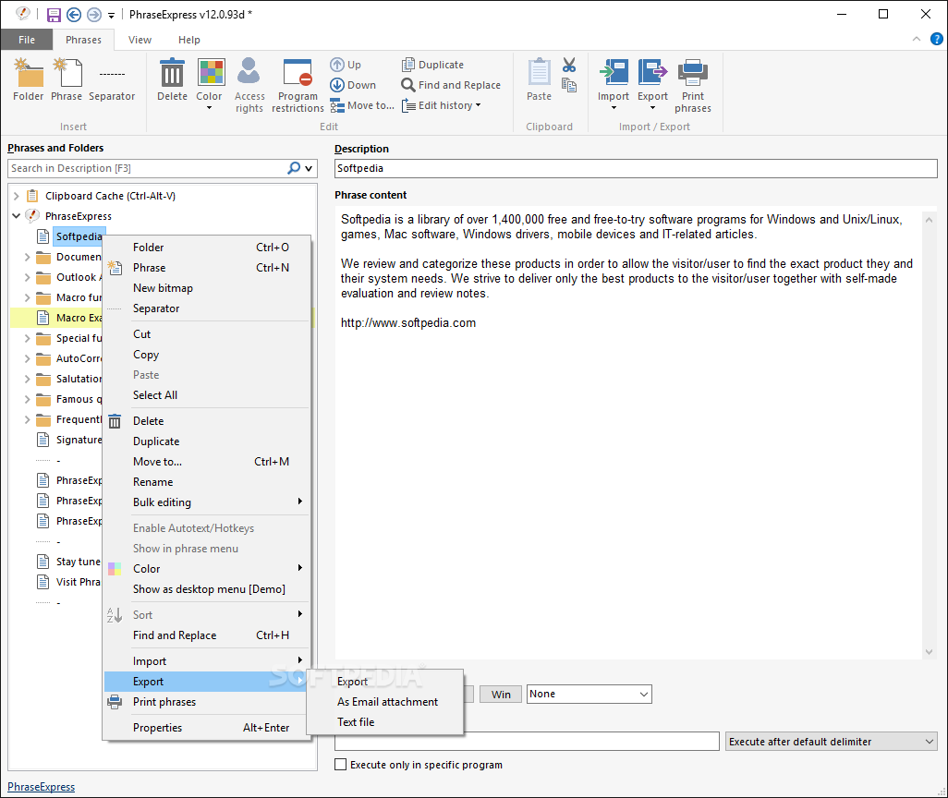948x798 pixels.
Task: Switch to the View tab
Action: (140, 40)
